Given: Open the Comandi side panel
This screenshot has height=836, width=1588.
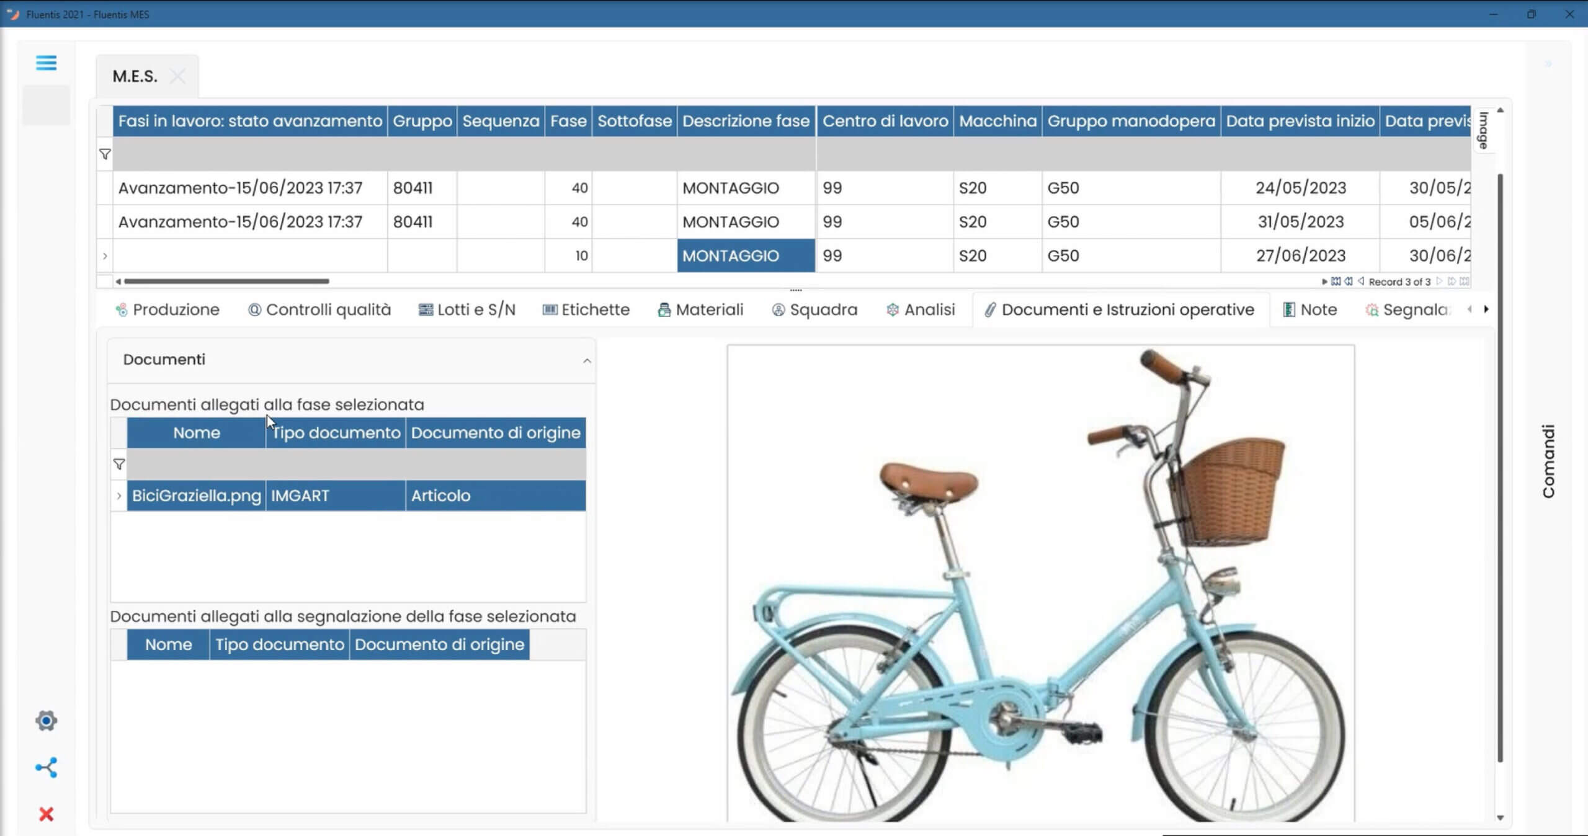Looking at the screenshot, I should (x=1548, y=460).
